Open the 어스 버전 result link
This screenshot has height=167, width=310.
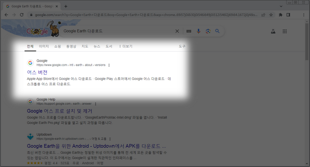(37, 72)
